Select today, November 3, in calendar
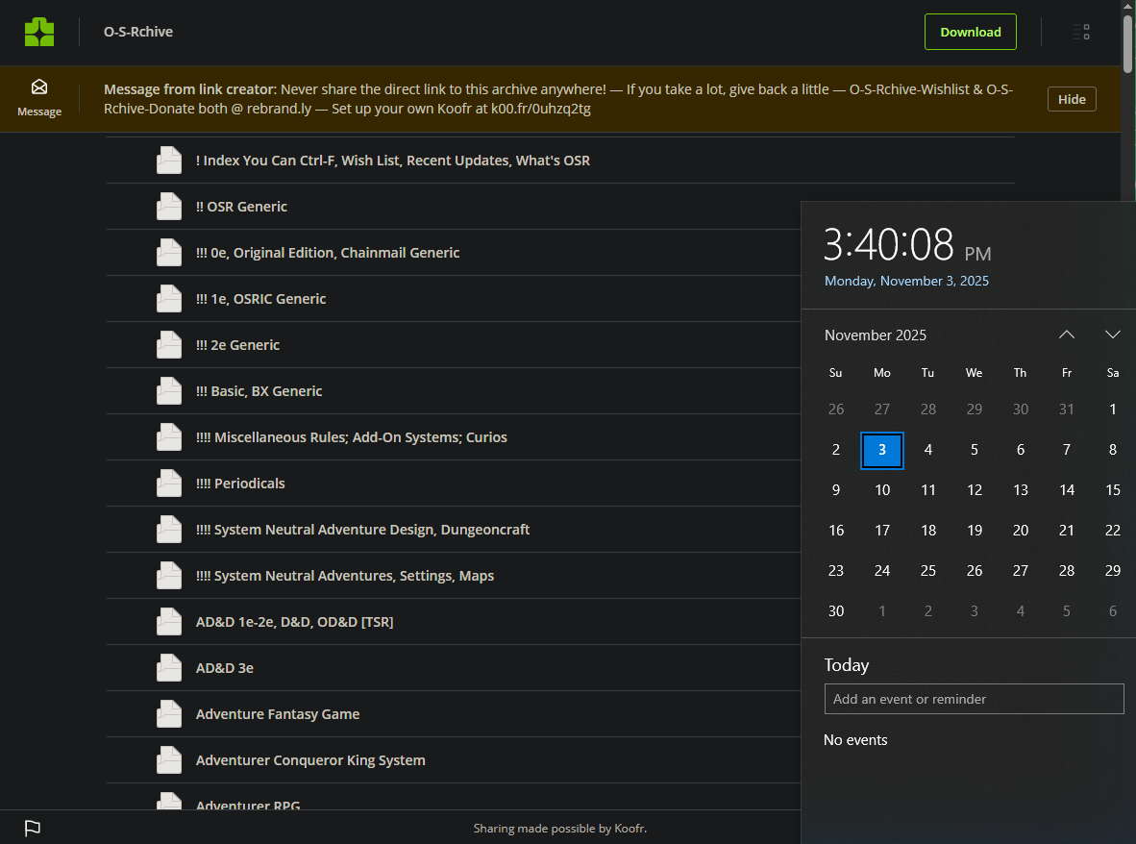The width and height of the screenshot is (1136, 844). coord(881,450)
